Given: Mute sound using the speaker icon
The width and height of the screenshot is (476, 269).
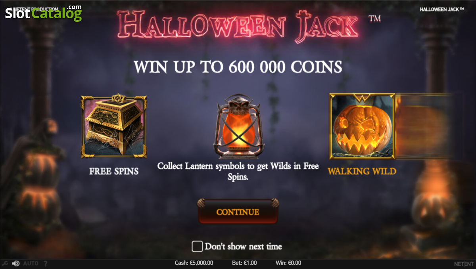Looking at the screenshot, I should tap(16, 263).
